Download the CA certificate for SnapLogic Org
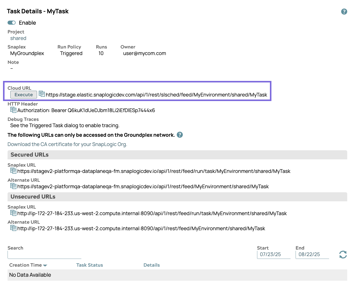 pos(67,144)
